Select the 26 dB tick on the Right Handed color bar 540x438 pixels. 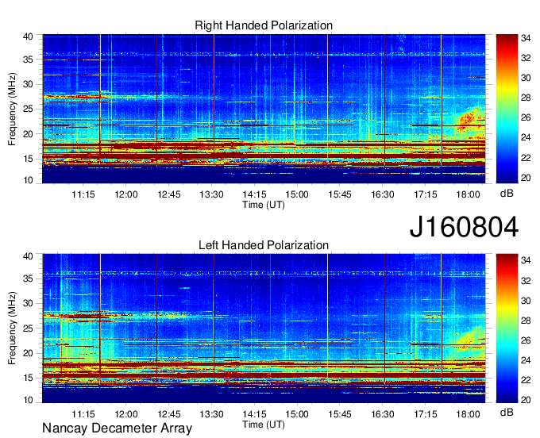(x=526, y=118)
